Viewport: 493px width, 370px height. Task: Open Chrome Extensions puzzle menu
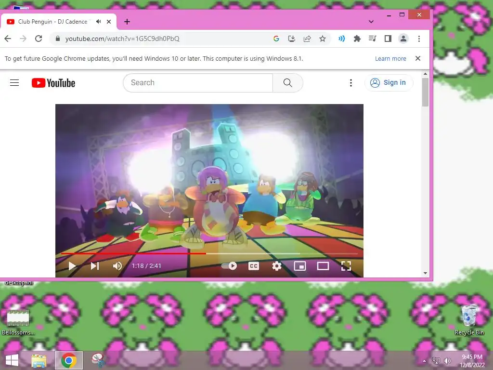coord(357,39)
